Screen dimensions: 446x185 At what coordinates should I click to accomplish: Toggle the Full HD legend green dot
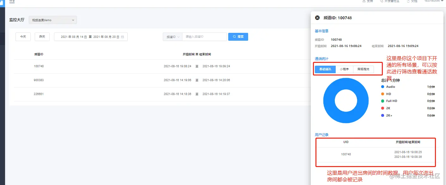click(x=382, y=101)
